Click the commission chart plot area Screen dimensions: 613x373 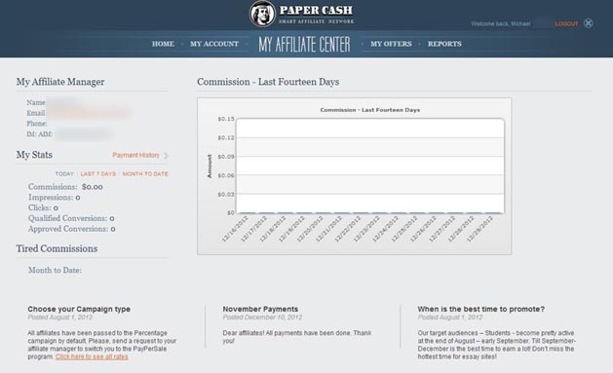click(370, 166)
